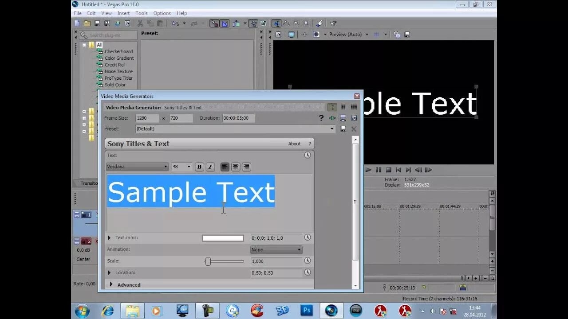
Task: Click the Scale slider handle
Action: [208, 261]
